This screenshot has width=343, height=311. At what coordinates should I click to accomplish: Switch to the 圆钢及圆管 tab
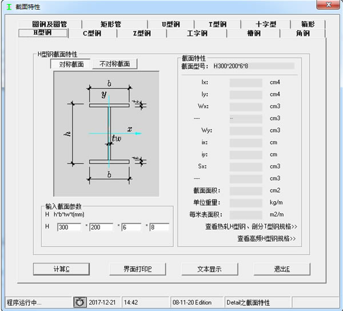pyautogui.click(x=49, y=25)
